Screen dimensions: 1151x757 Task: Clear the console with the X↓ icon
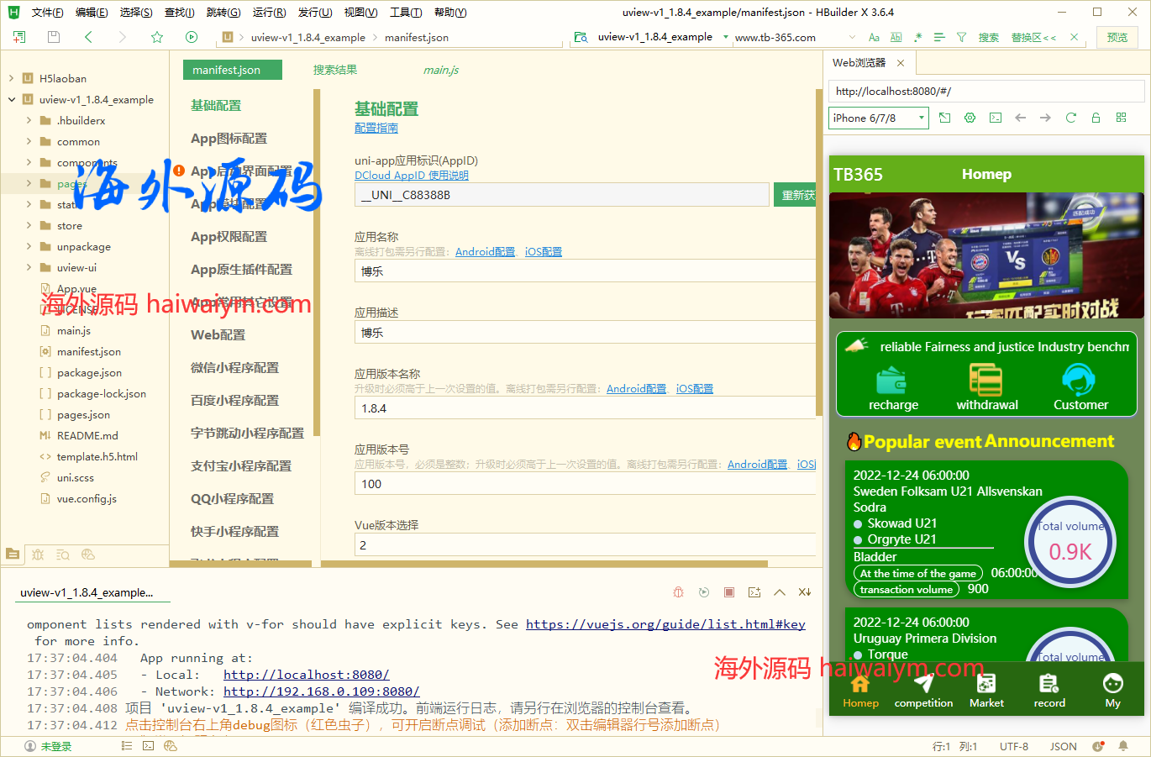tap(804, 591)
